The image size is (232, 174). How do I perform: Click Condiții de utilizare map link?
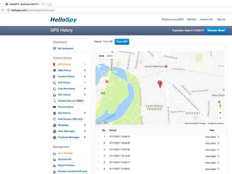pos(215,123)
